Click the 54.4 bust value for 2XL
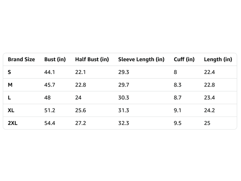241x181 pixels. coord(50,123)
